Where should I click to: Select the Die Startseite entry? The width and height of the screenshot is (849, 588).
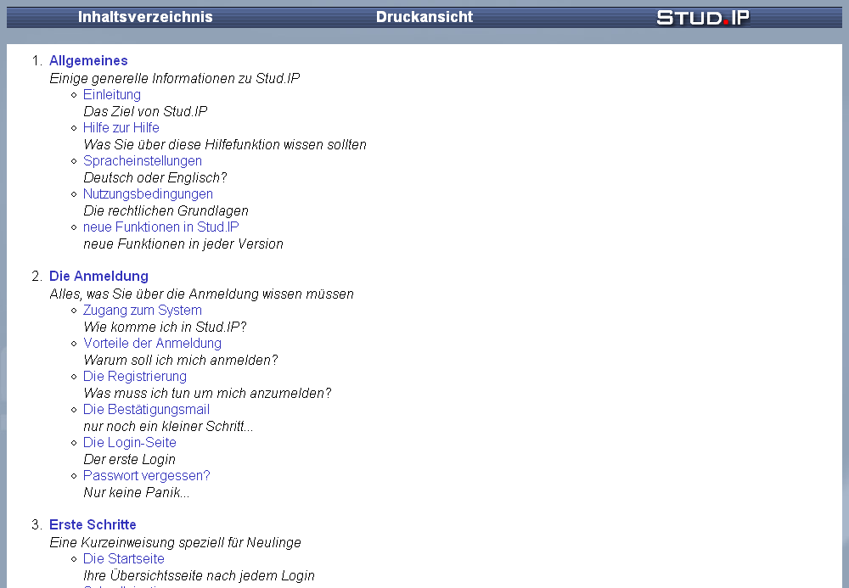(x=123, y=558)
